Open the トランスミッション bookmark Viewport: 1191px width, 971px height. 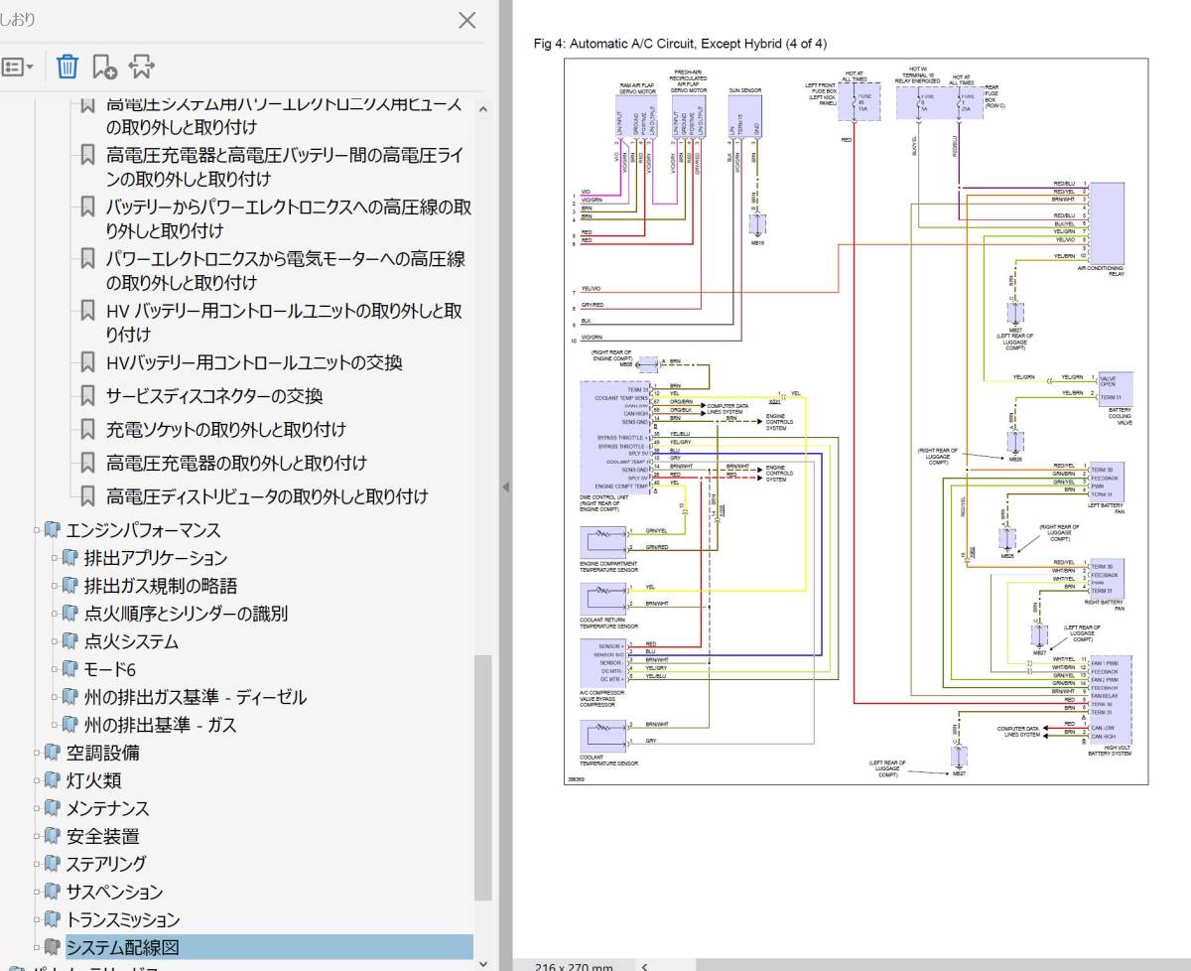[123, 919]
